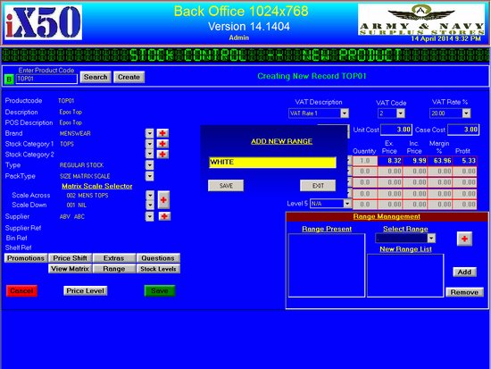Open the Level 5 N/A dropdown
Image resolution: width=491 pixels, height=369 pixels.
coord(347,204)
